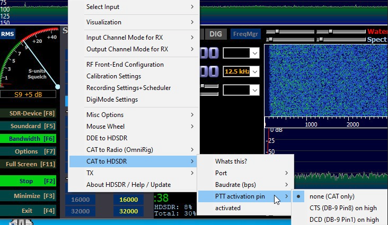The width and height of the screenshot is (388, 225).
Task: Choose none (CAT only) radio option
Action: click(340, 196)
